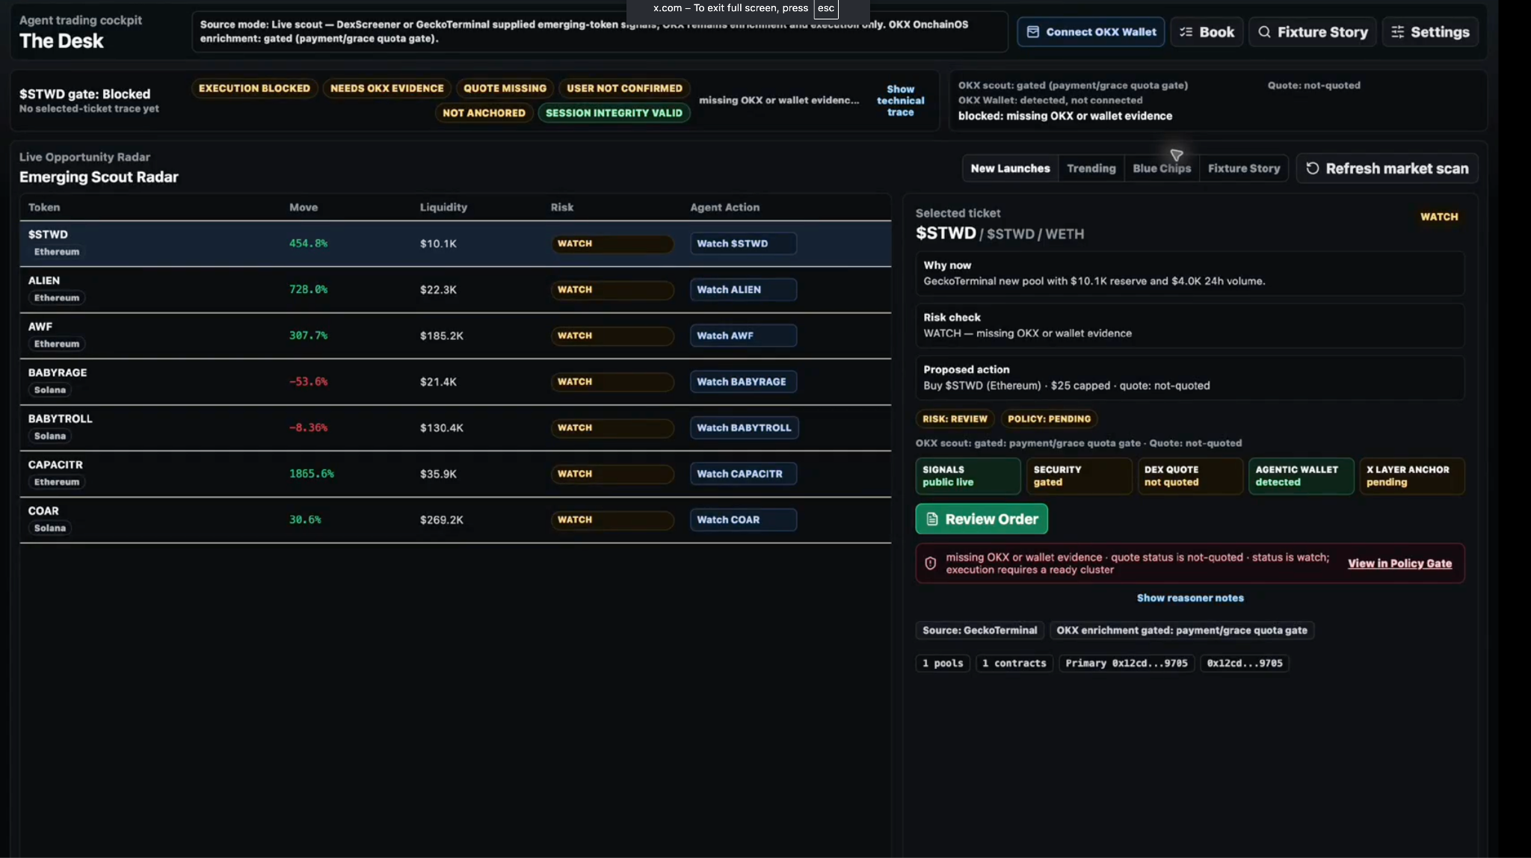Click the 1865.6% move value for CAPACITR
The height and width of the screenshot is (858, 1531).
[312, 474]
